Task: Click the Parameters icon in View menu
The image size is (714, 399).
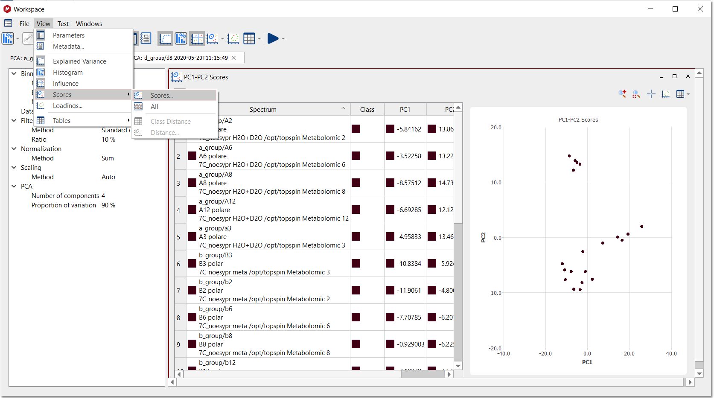Action: point(41,35)
